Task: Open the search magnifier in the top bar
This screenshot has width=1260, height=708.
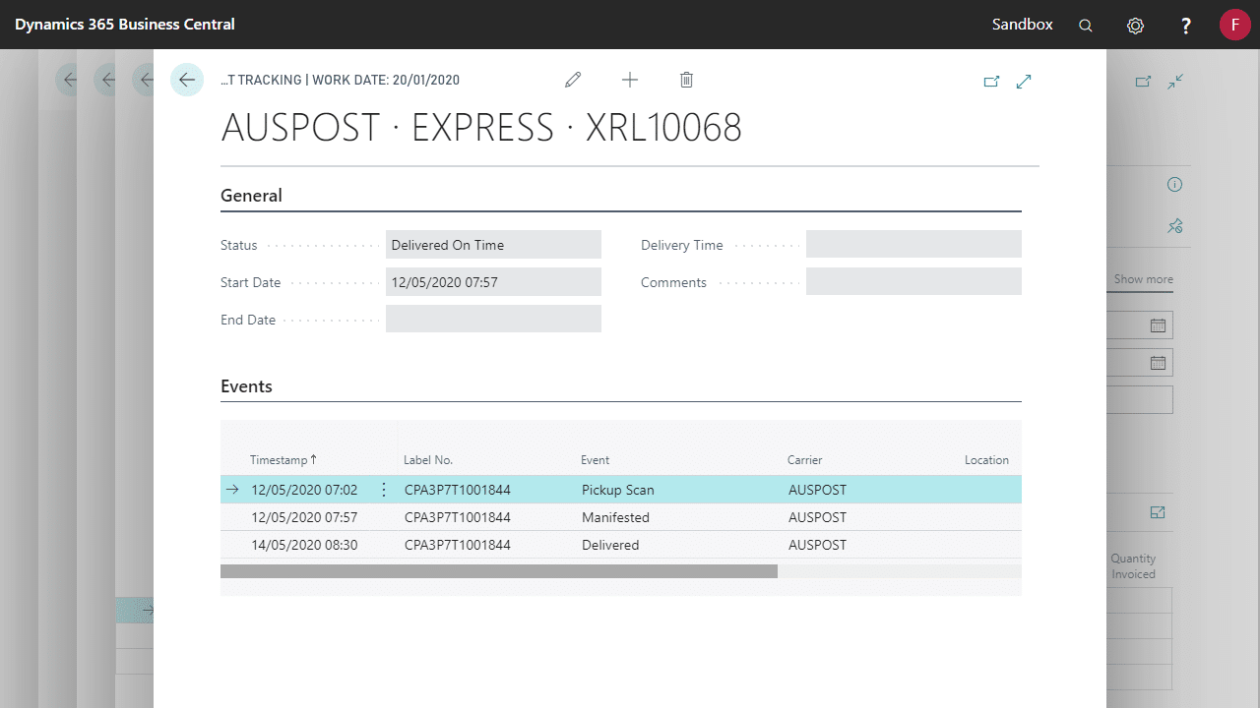Action: 1085,26
